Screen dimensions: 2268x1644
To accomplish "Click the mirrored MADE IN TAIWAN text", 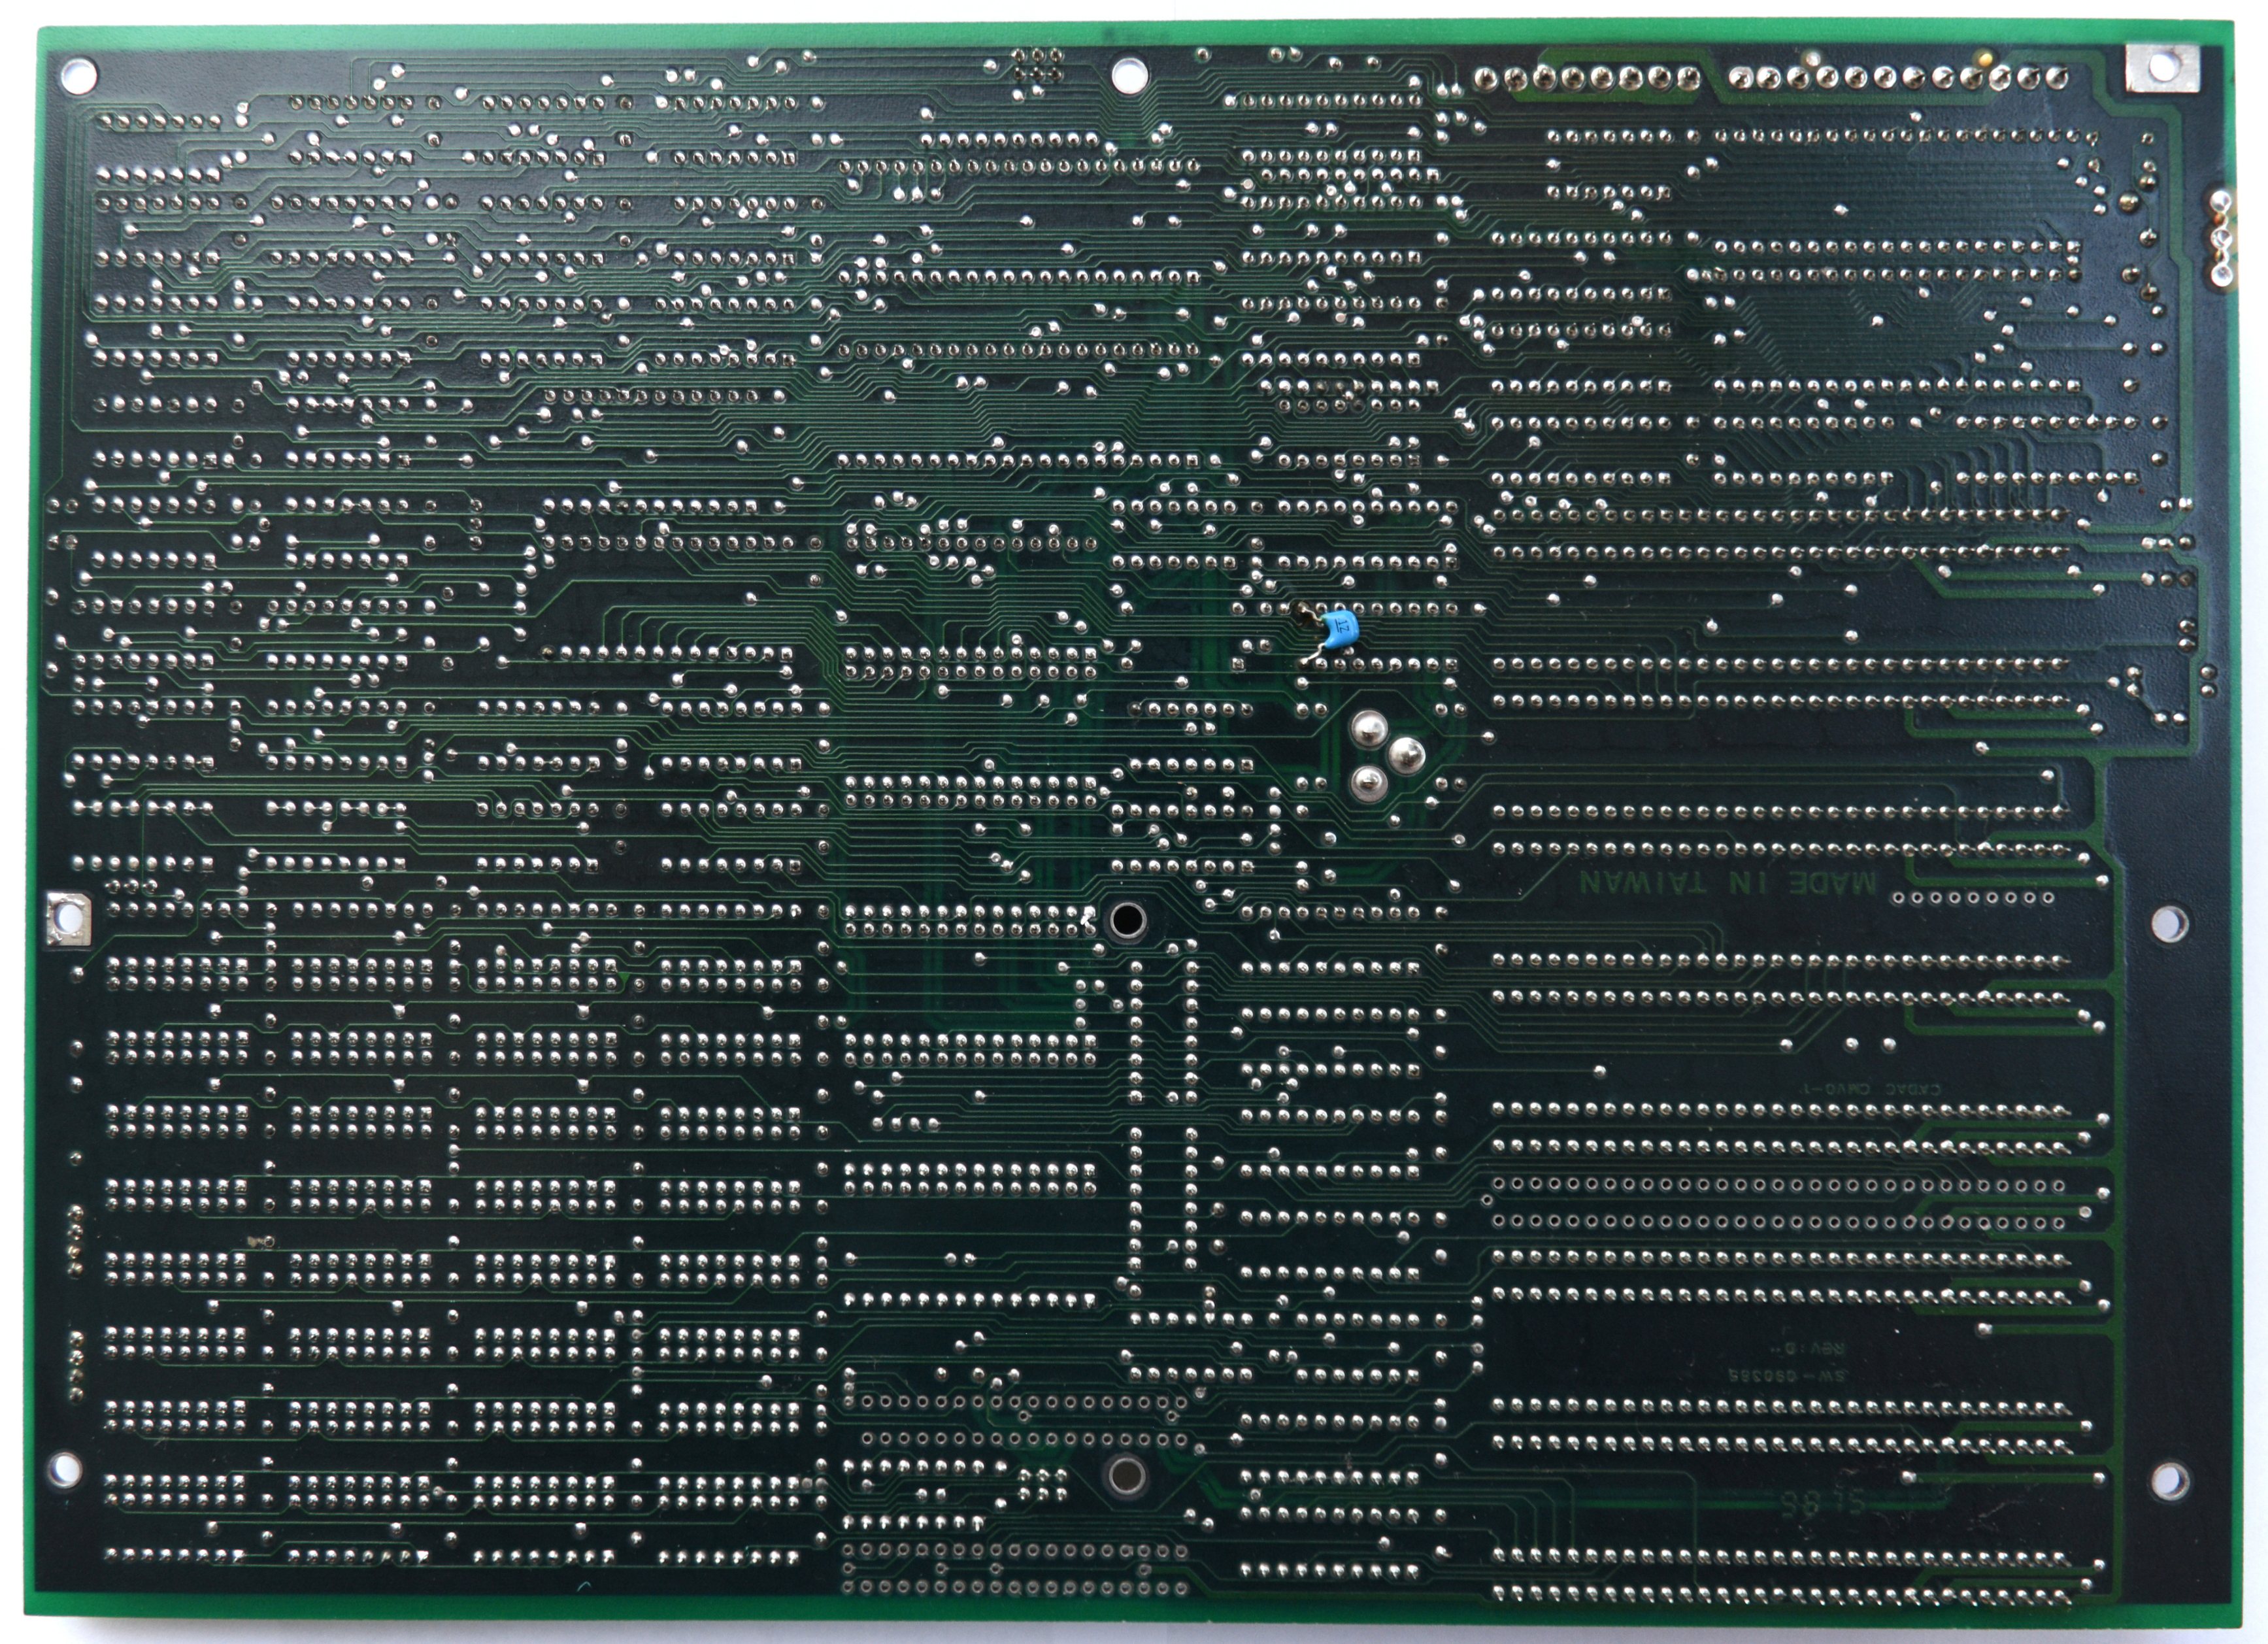I will pos(1728,882).
